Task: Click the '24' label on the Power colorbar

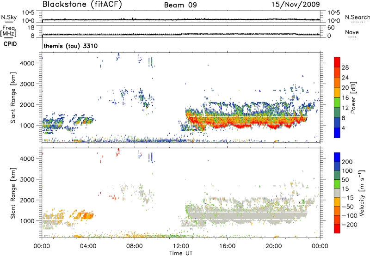Action: (x=345, y=78)
